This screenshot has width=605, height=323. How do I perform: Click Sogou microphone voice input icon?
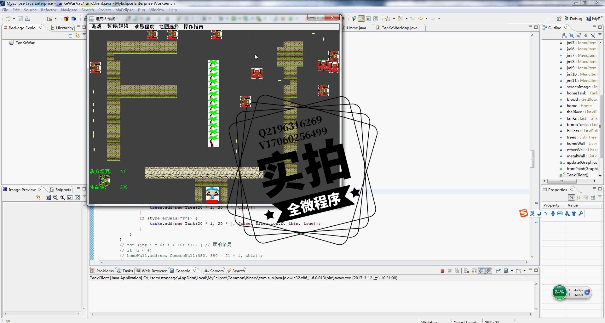click(x=553, y=213)
